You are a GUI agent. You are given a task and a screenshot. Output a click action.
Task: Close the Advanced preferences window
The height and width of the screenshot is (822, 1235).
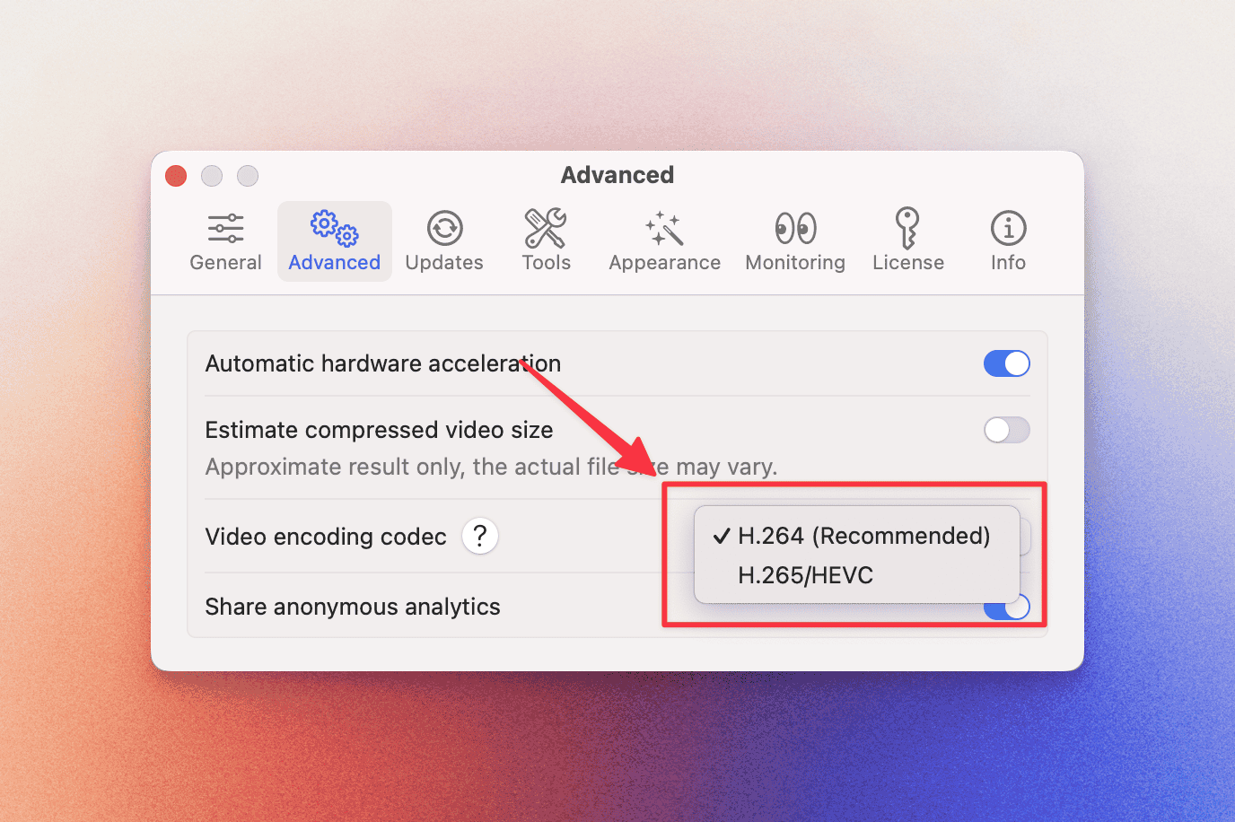click(x=176, y=176)
